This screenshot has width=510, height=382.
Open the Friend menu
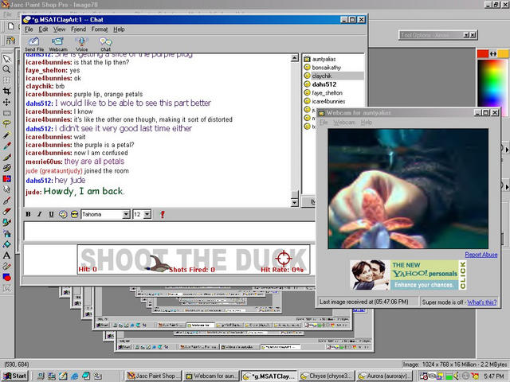click(x=78, y=29)
